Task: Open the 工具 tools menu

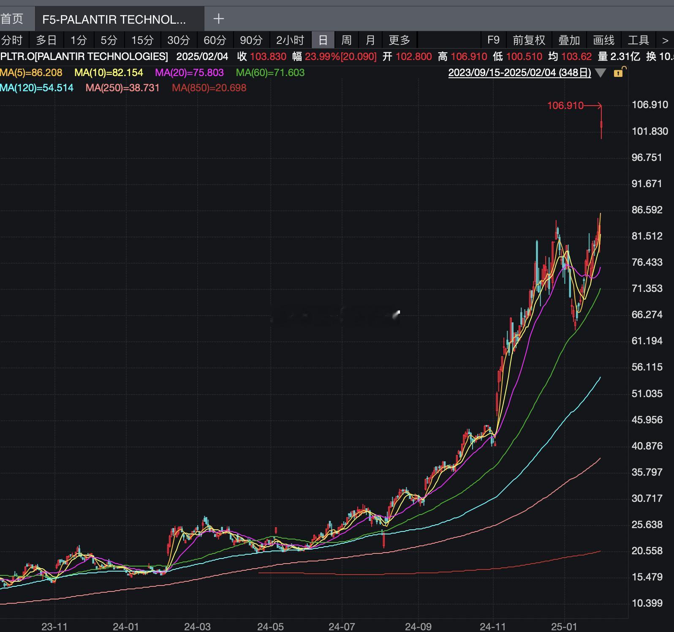Action: tap(638, 40)
